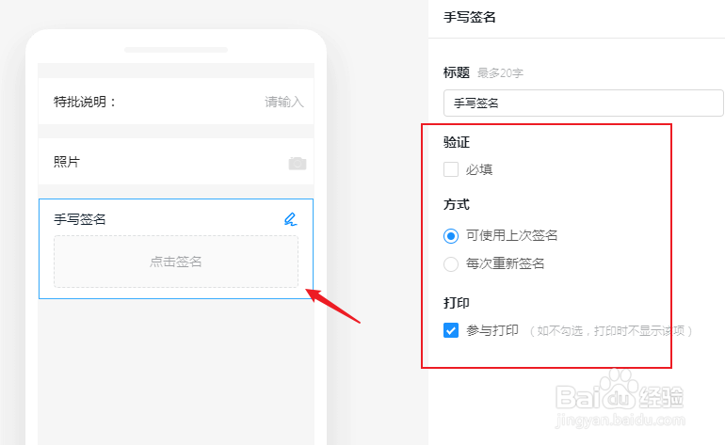The image size is (725, 445).
Task: Uncheck the 参与打印 checkbox
Action: [451, 330]
